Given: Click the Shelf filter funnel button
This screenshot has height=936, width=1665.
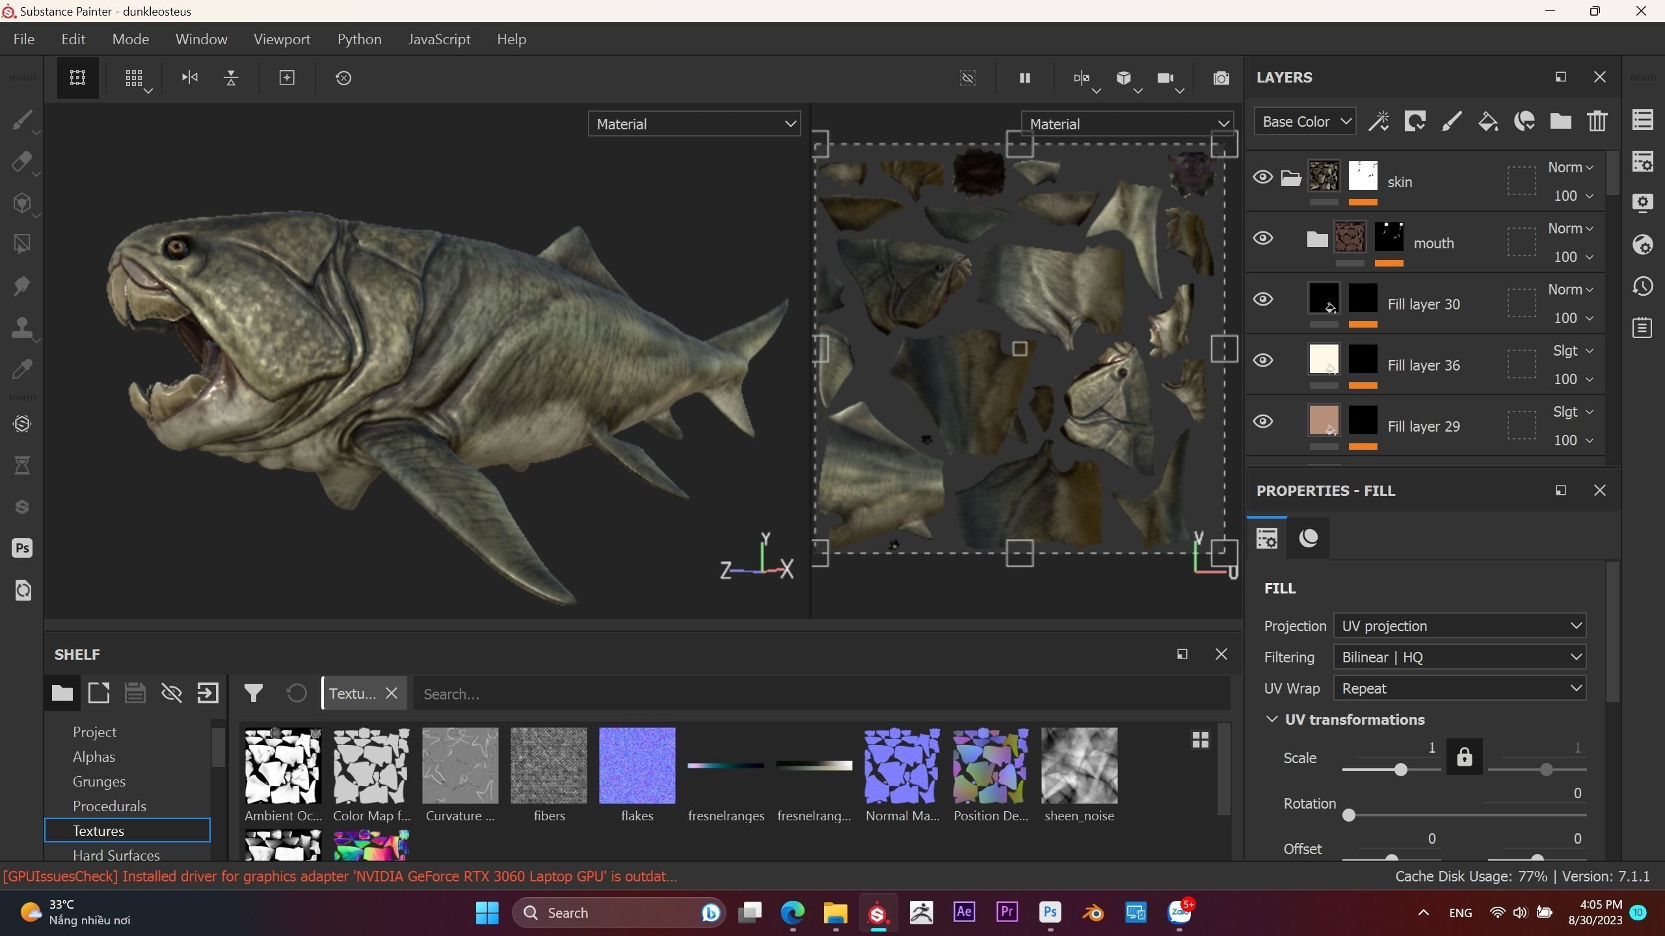Looking at the screenshot, I should tap(254, 693).
